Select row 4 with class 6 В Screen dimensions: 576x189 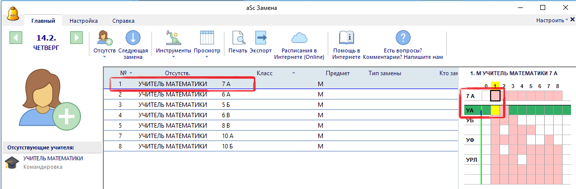(281, 115)
